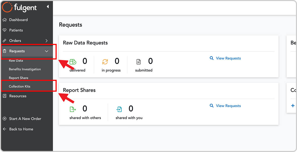Select the Dashboard home icon

point(5,20)
